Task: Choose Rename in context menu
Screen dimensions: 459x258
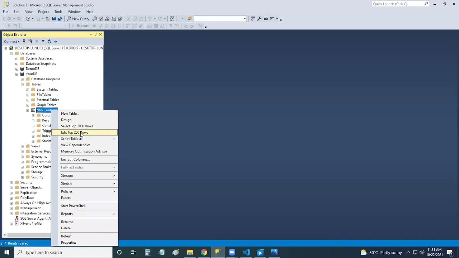Action: click(x=84, y=222)
